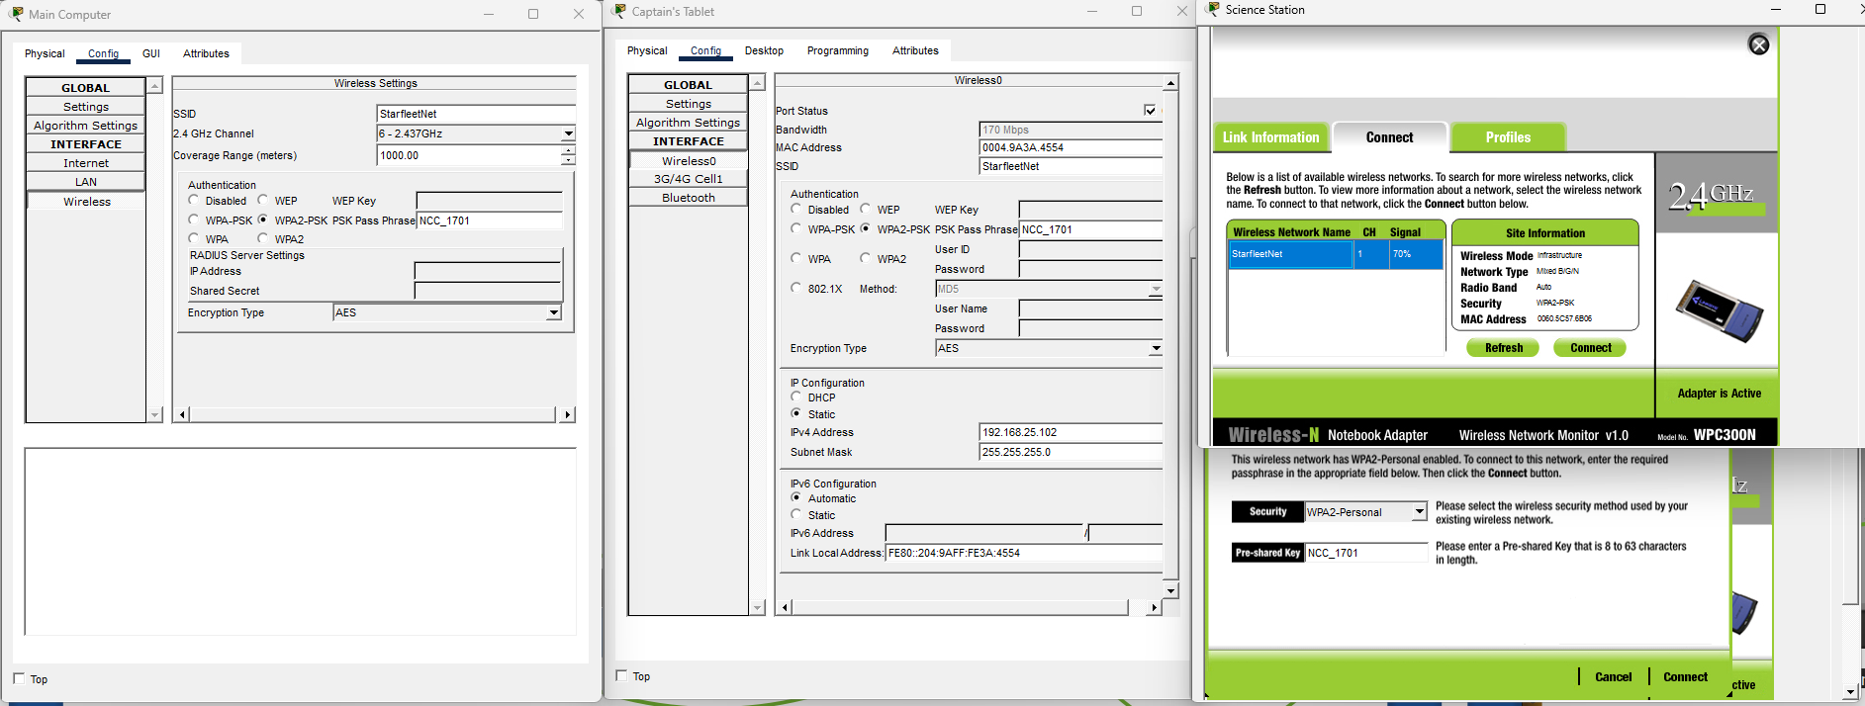Click PSK Pass Phrase field on Main Computer
1865x706 pixels.
(x=490, y=221)
